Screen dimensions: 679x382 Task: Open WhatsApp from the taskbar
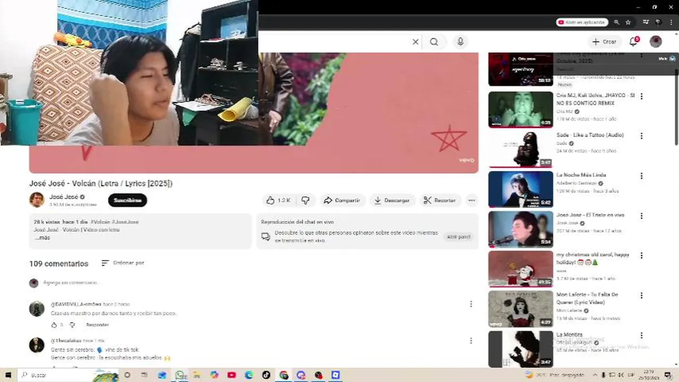coord(181,375)
